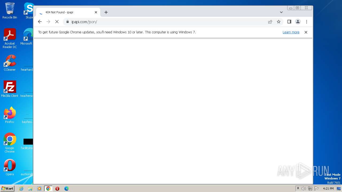
Task: Launch CCleaner from the desktop
Action: coord(10,63)
